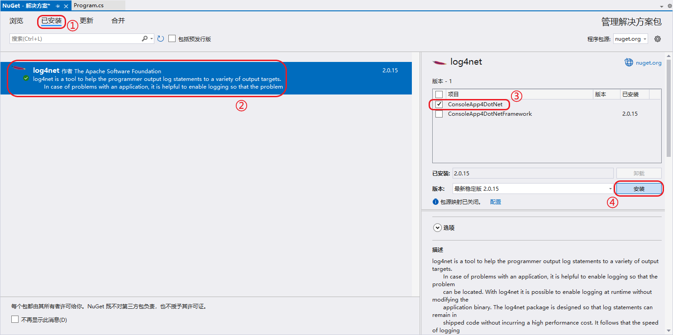Click the magnifier search icon
The width and height of the screenshot is (673, 335).
click(x=145, y=39)
